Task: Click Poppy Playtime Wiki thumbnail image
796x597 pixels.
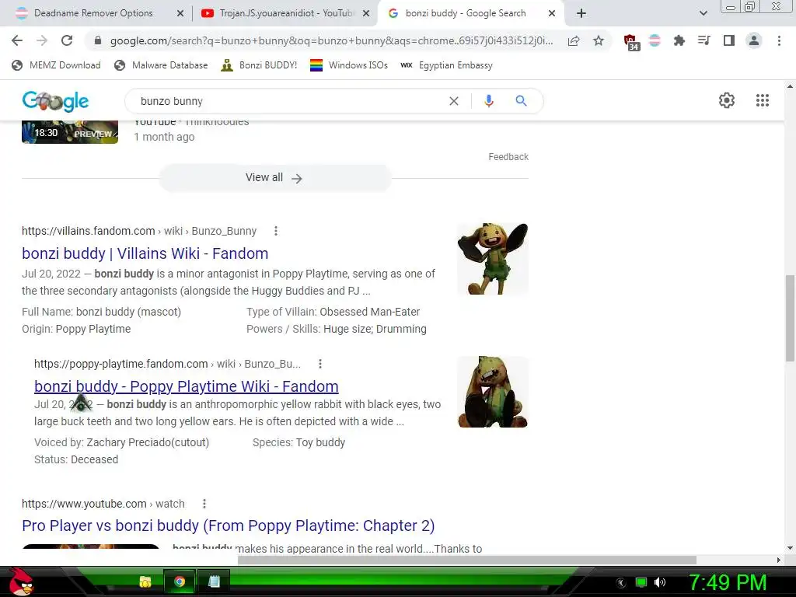Action: click(492, 392)
